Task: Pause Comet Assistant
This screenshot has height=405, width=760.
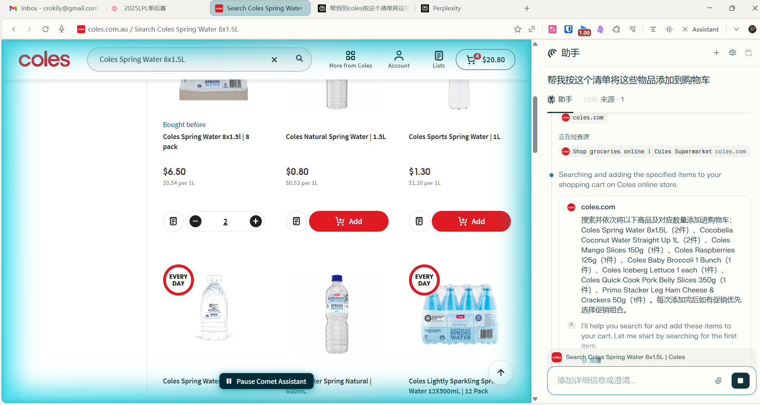Action: (267, 381)
